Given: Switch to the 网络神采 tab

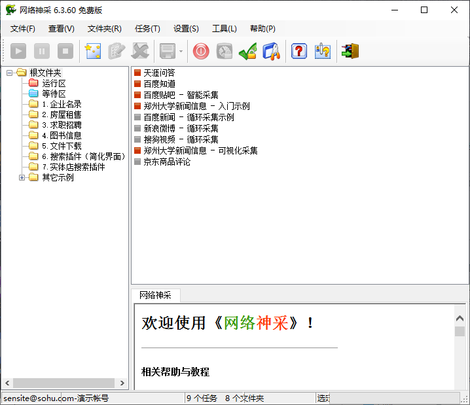Looking at the screenshot, I should click(156, 295).
